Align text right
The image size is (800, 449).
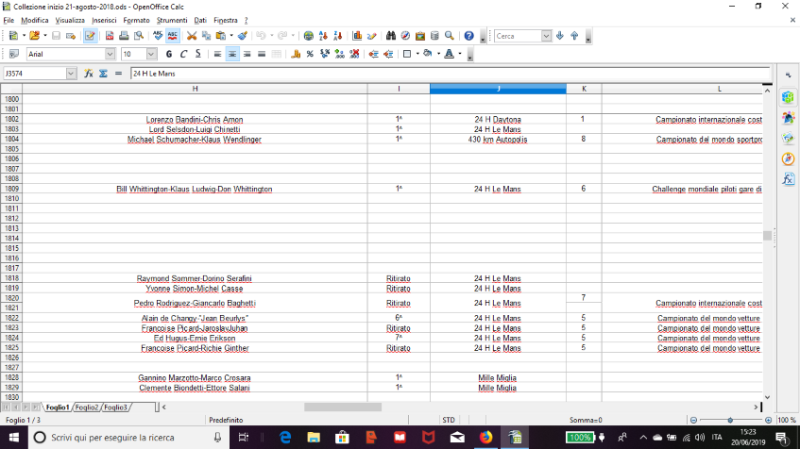247,54
